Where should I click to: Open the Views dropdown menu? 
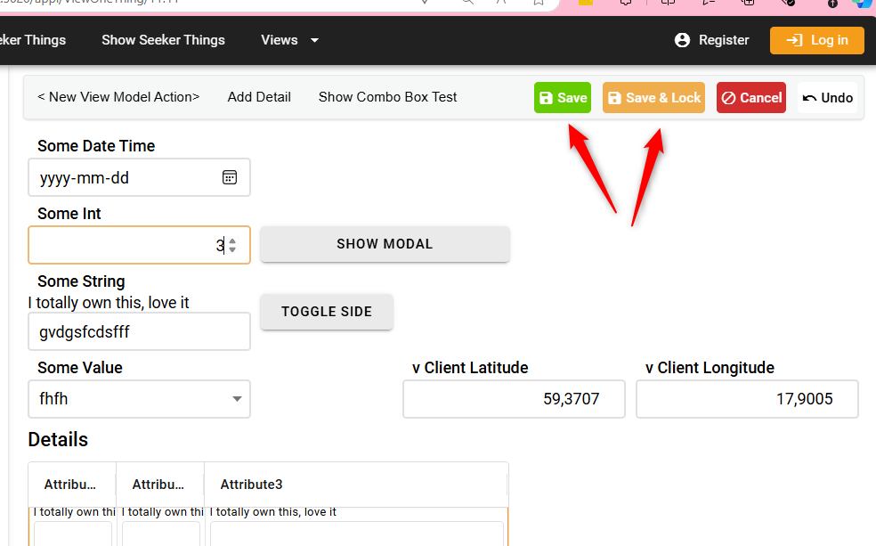[x=289, y=40]
